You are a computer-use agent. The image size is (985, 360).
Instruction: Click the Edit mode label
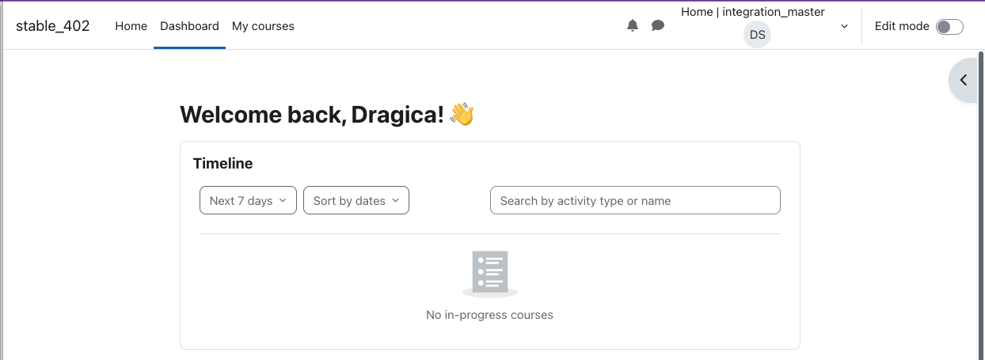tap(902, 26)
